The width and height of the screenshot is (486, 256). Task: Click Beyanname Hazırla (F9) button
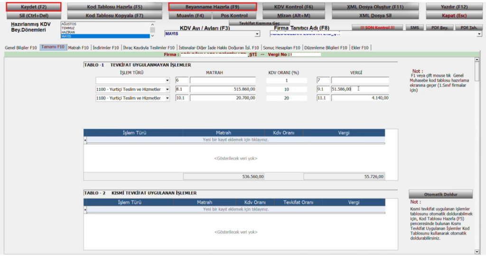point(212,7)
